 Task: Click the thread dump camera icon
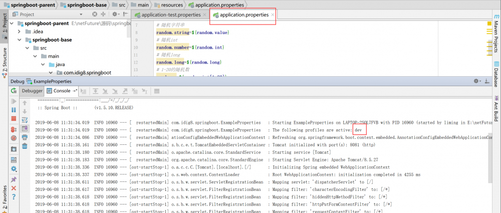pos(14,149)
